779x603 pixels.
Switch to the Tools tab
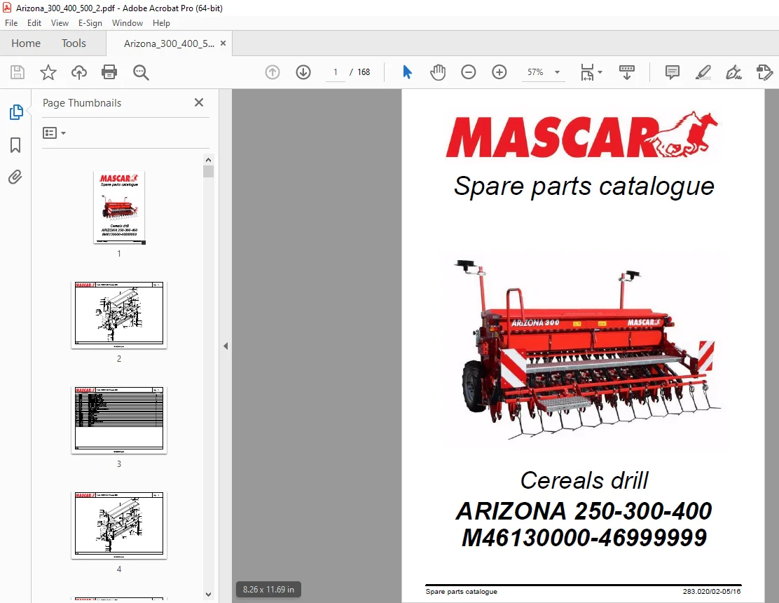click(x=74, y=43)
